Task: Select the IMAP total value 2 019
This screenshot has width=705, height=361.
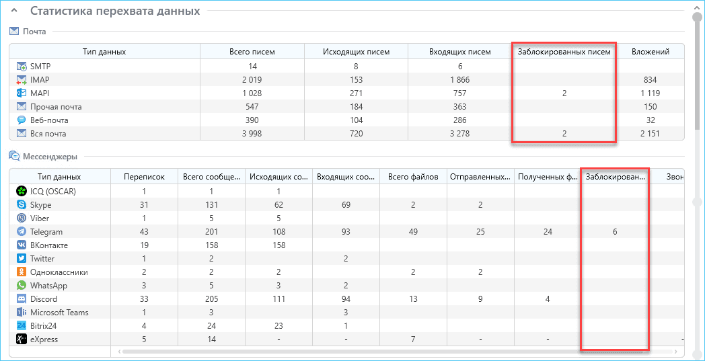Action: point(252,80)
